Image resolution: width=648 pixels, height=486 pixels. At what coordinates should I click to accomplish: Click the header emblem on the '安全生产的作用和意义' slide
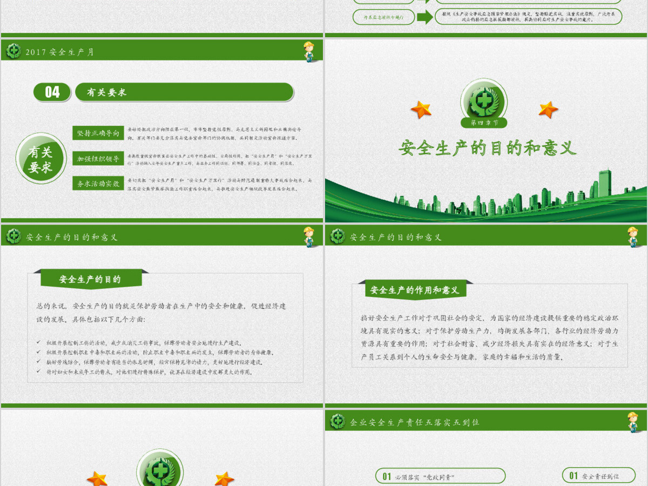tap(337, 237)
